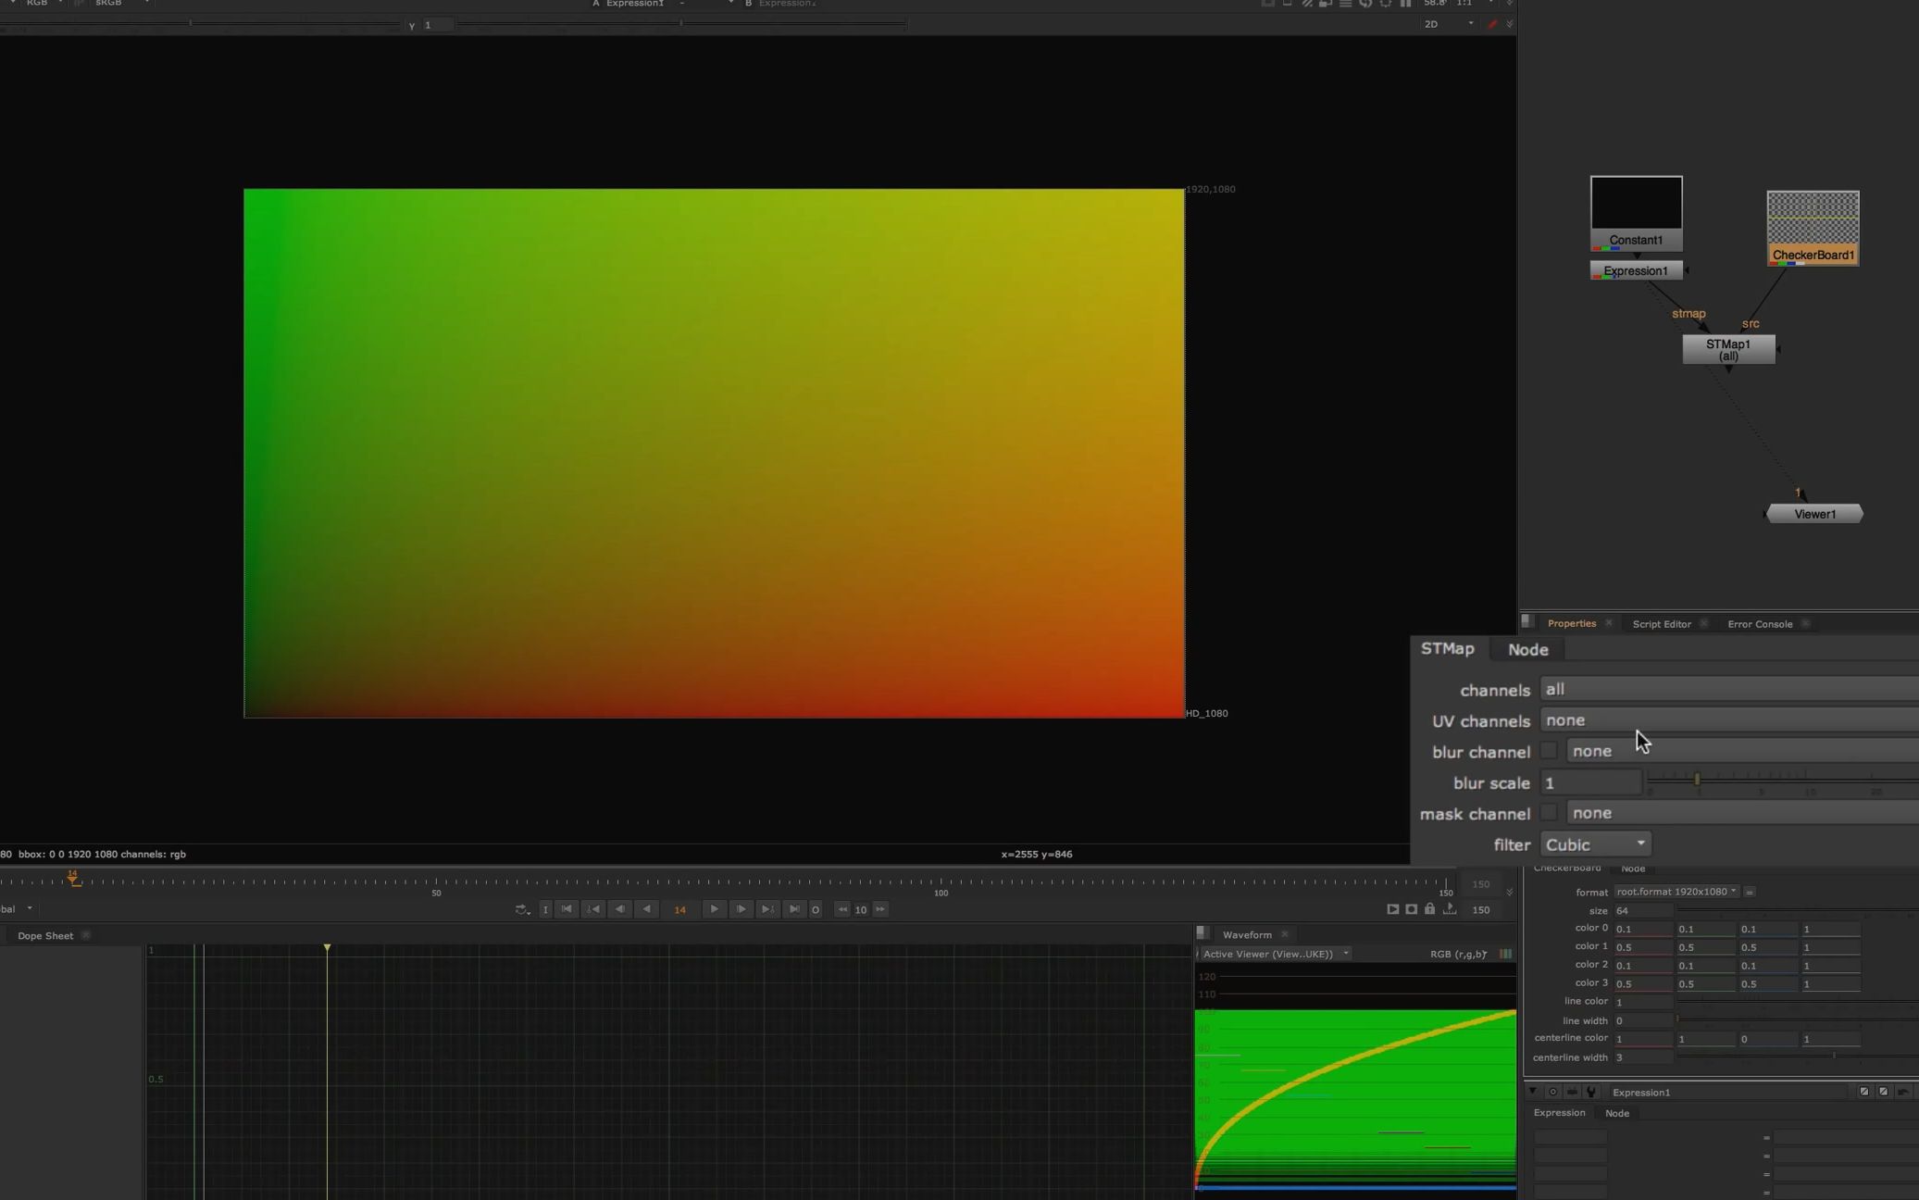Image resolution: width=1919 pixels, height=1200 pixels.
Task: Click the lock icon beside the timeline
Action: [x=1429, y=909]
